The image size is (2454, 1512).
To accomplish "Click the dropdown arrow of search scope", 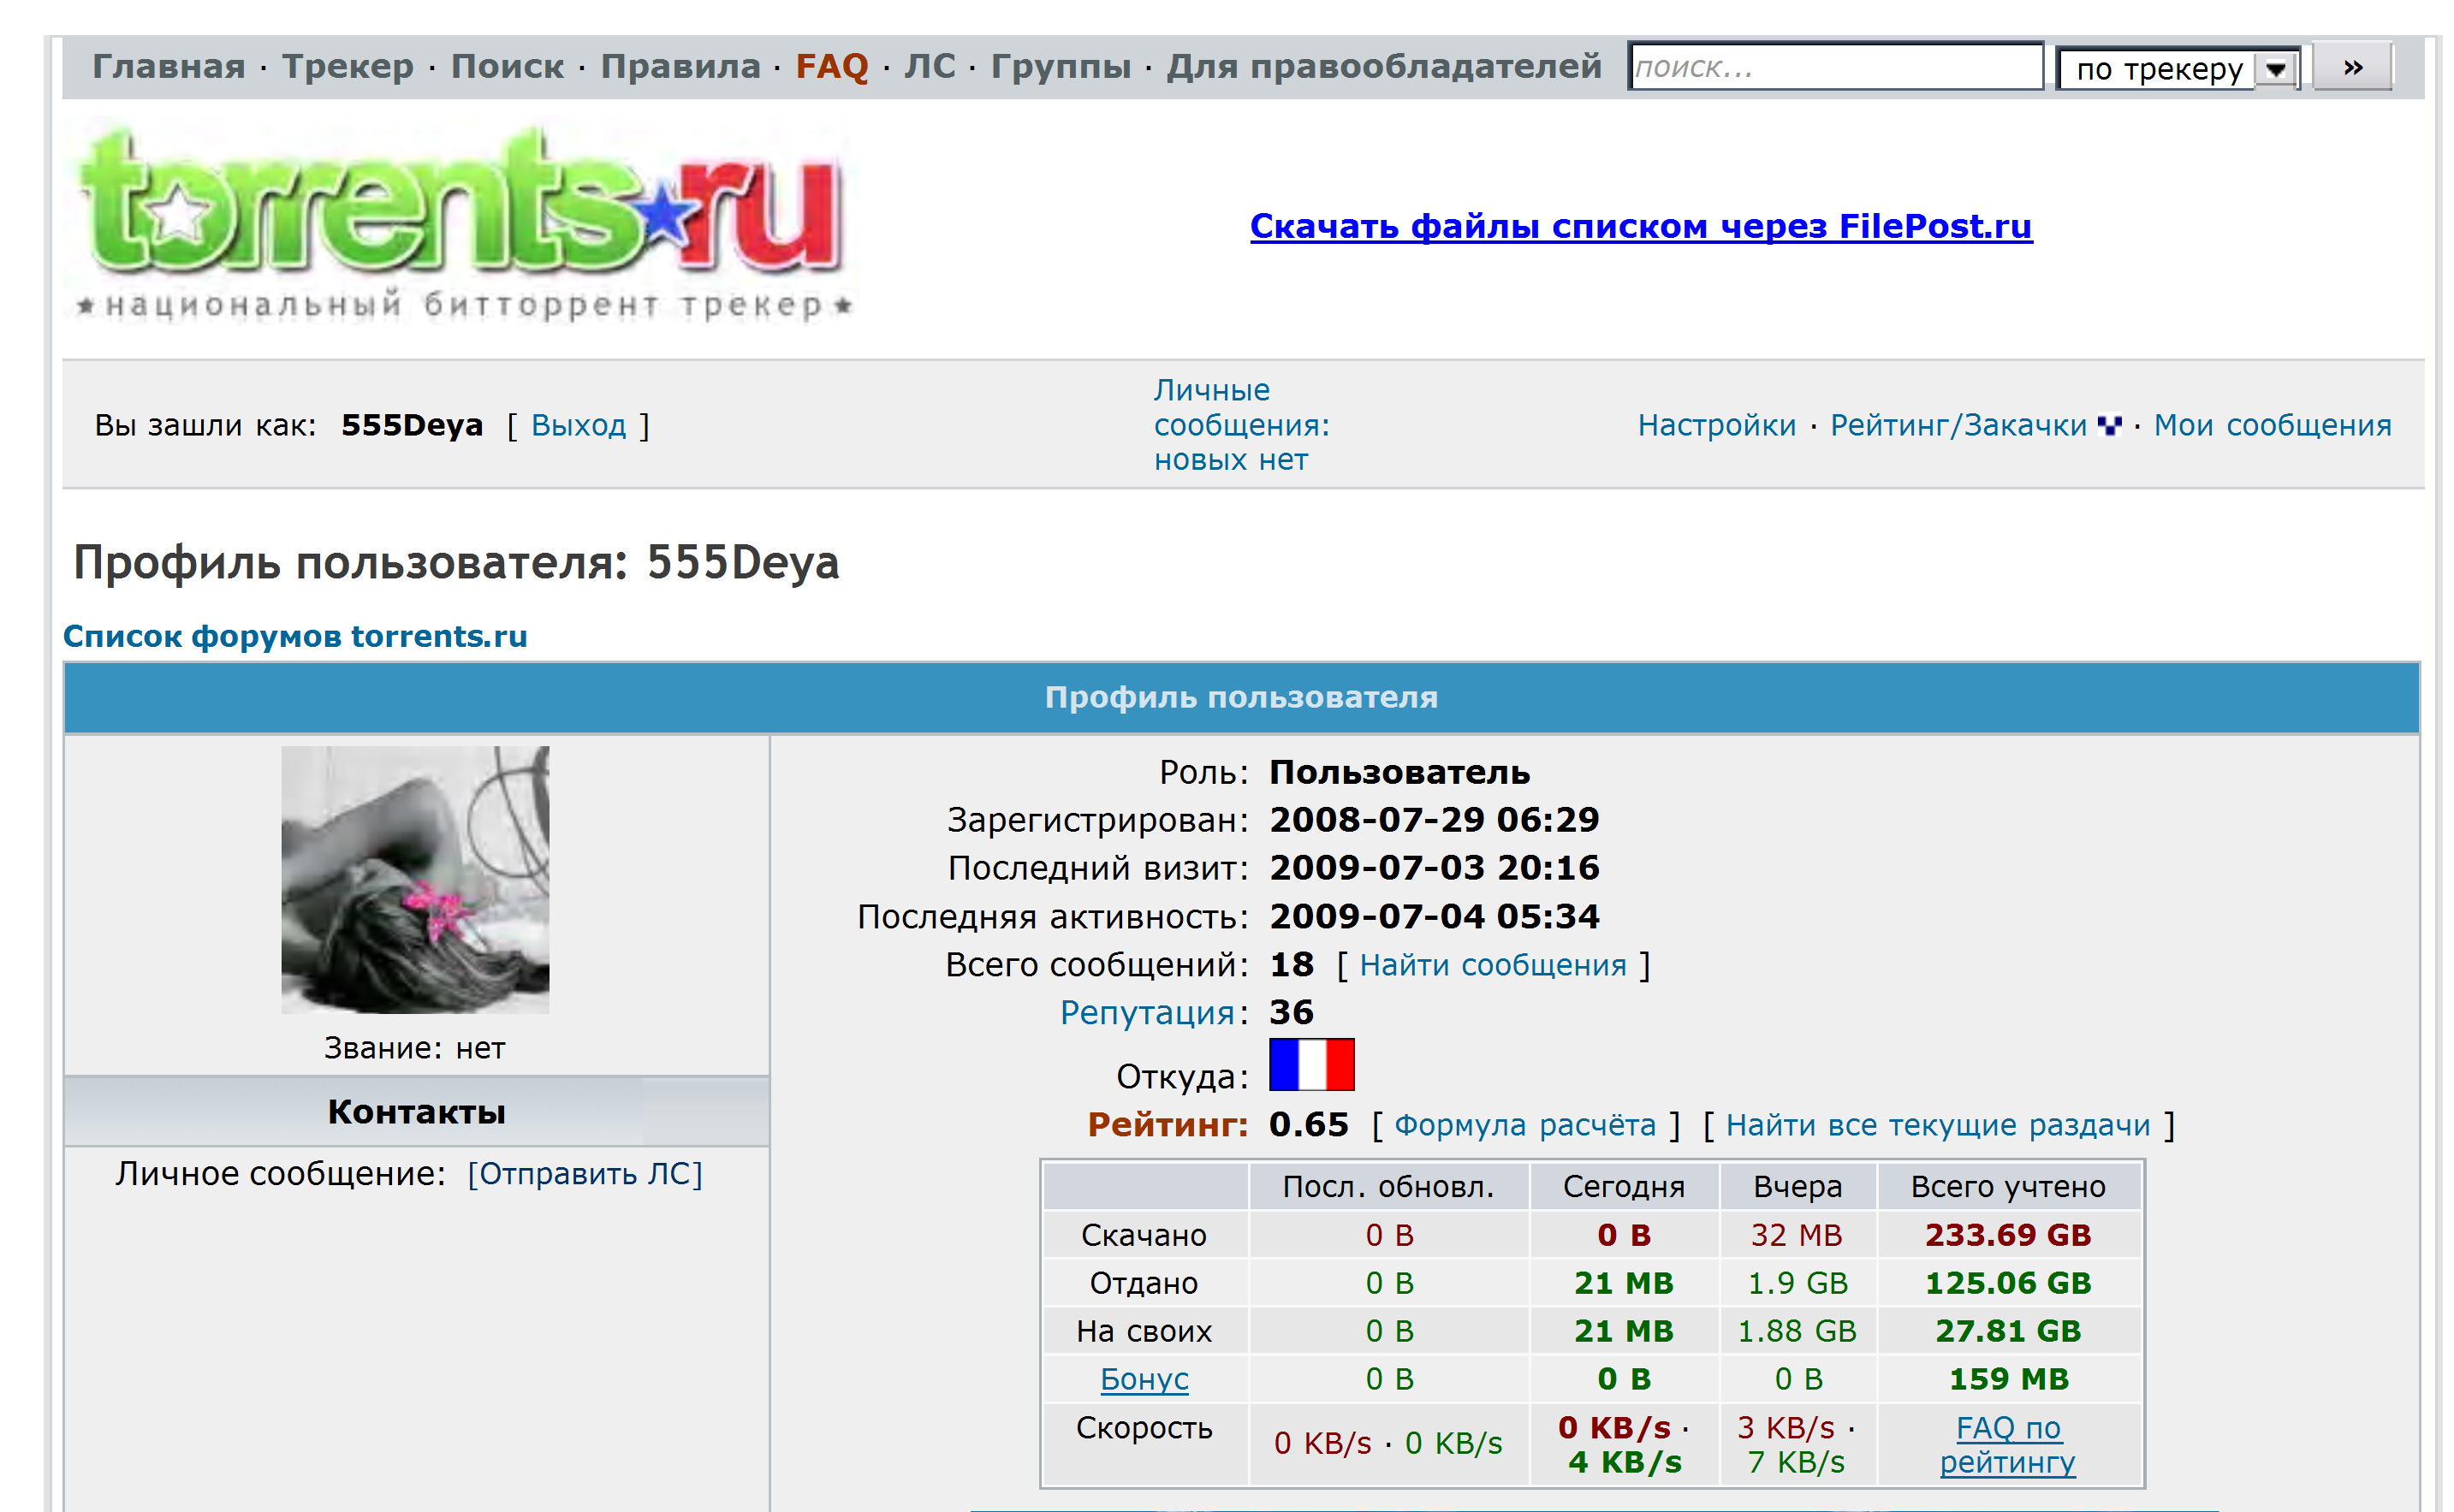I will click(2276, 69).
